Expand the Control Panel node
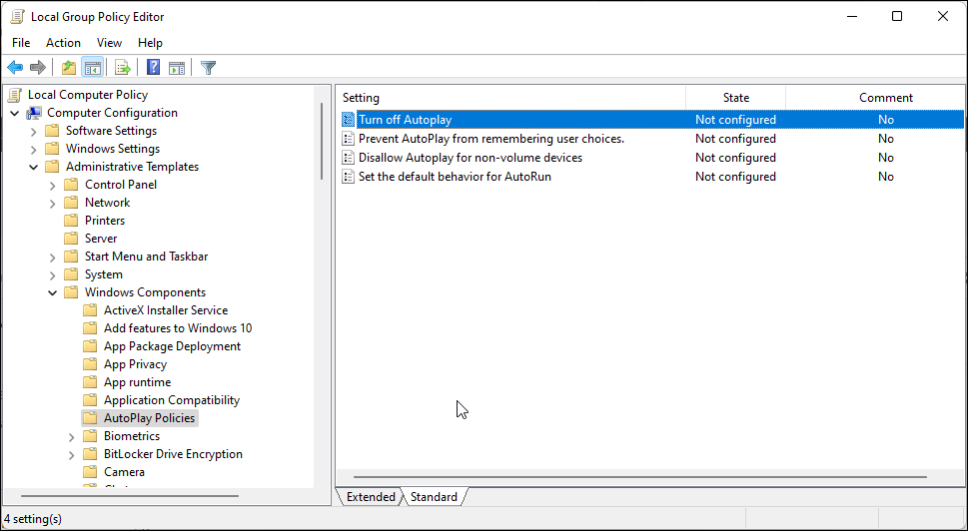The width and height of the screenshot is (968, 531). point(53,185)
